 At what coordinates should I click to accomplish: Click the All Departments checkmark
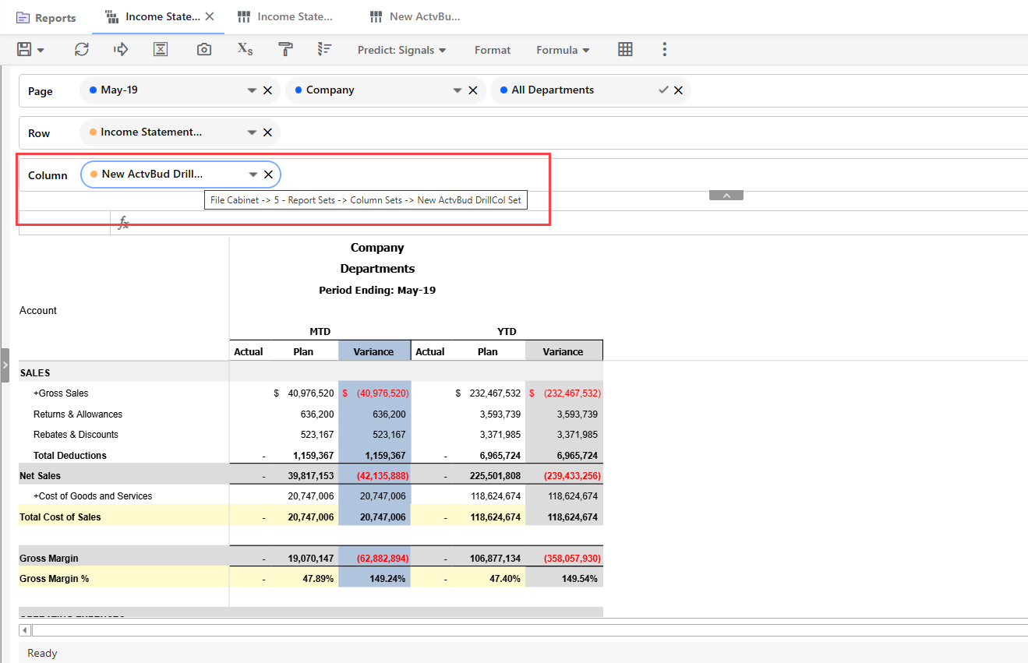click(663, 90)
